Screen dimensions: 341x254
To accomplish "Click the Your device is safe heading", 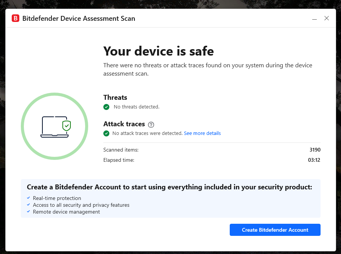I will coord(158,51).
